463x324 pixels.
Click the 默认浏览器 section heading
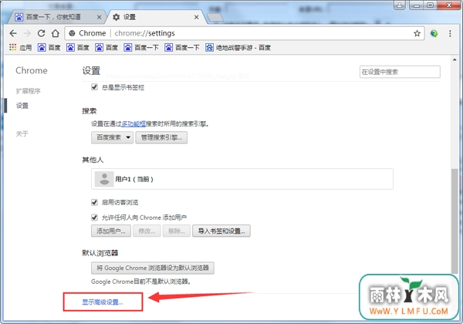(x=100, y=253)
